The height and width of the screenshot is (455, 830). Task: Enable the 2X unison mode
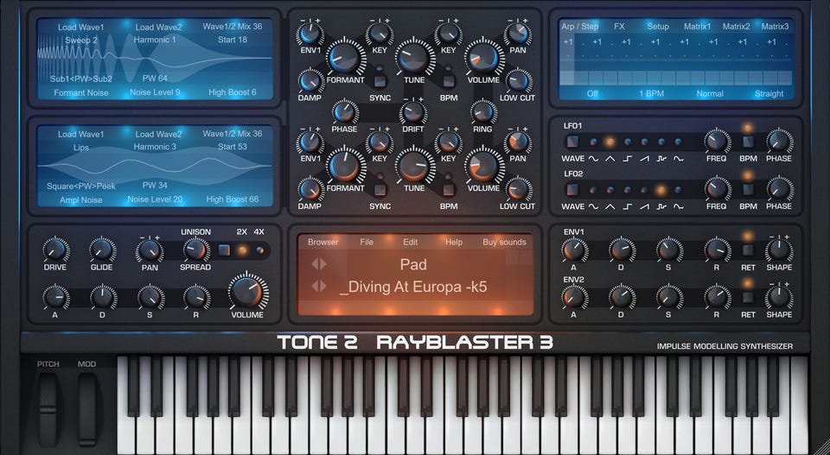coord(242,250)
